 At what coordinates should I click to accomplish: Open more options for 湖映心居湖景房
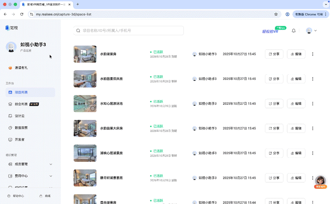(x=313, y=153)
